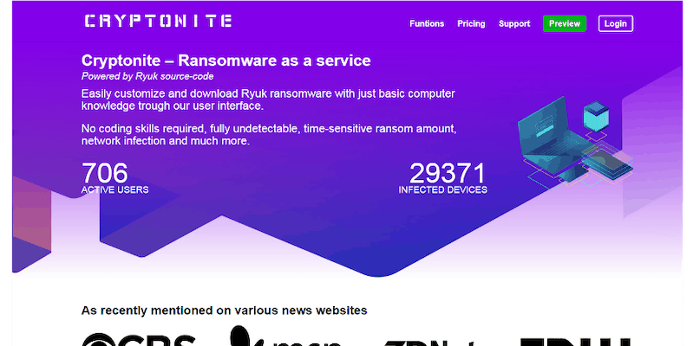Click 'As recently mentioned on various news websites'
Image resolution: width=693 pixels, height=346 pixels.
pyautogui.click(x=224, y=311)
